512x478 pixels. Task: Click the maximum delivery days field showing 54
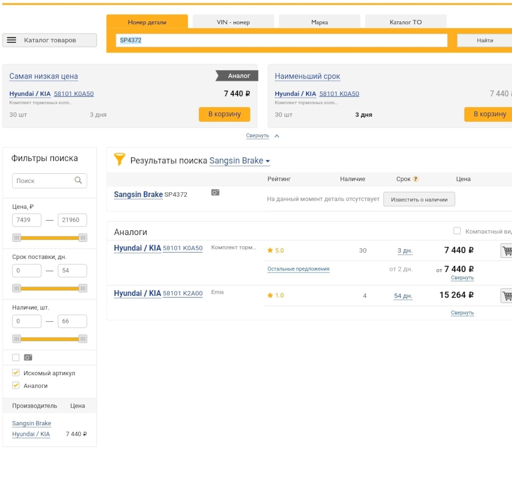tap(72, 271)
